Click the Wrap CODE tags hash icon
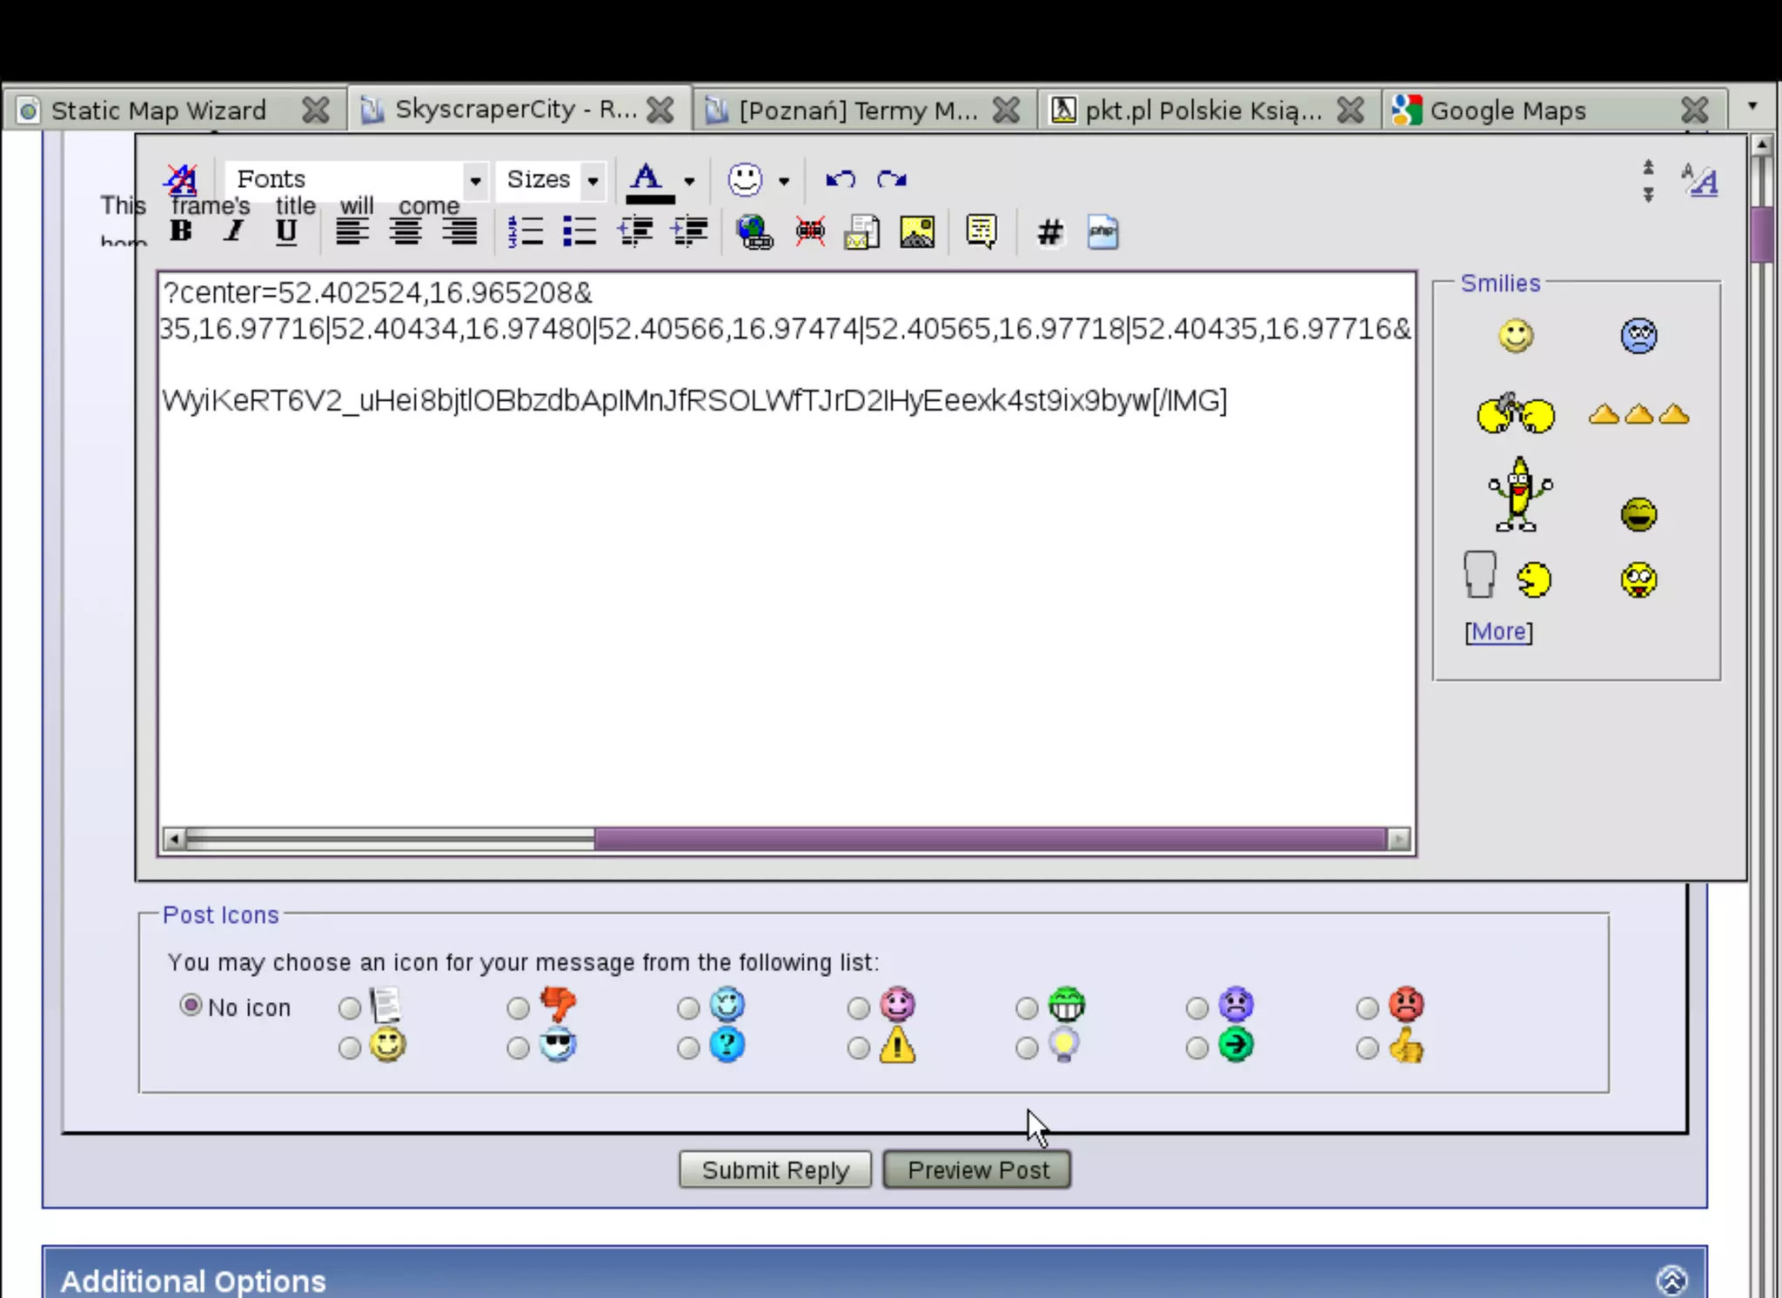Viewport: 1782px width, 1298px height. (1049, 232)
